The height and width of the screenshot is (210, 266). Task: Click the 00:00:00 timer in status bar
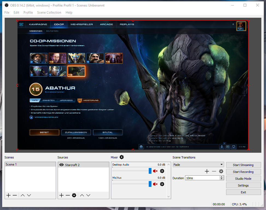(x=219, y=204)
